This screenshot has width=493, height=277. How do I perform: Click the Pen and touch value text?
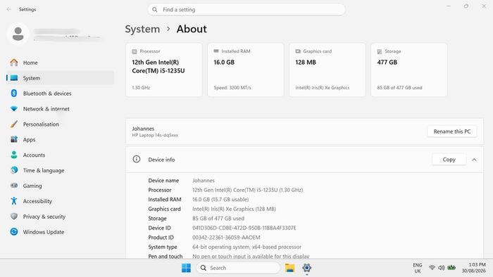point(251,256)
